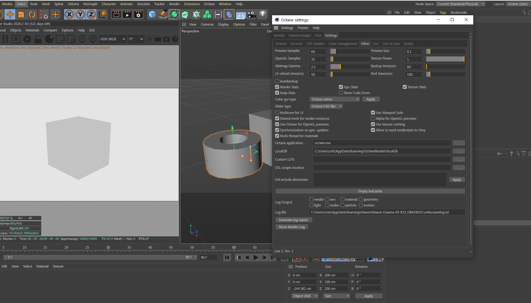Select the Rotate tool
The width and height of the screenshot is (531, 303).
[x=32, y=14]
